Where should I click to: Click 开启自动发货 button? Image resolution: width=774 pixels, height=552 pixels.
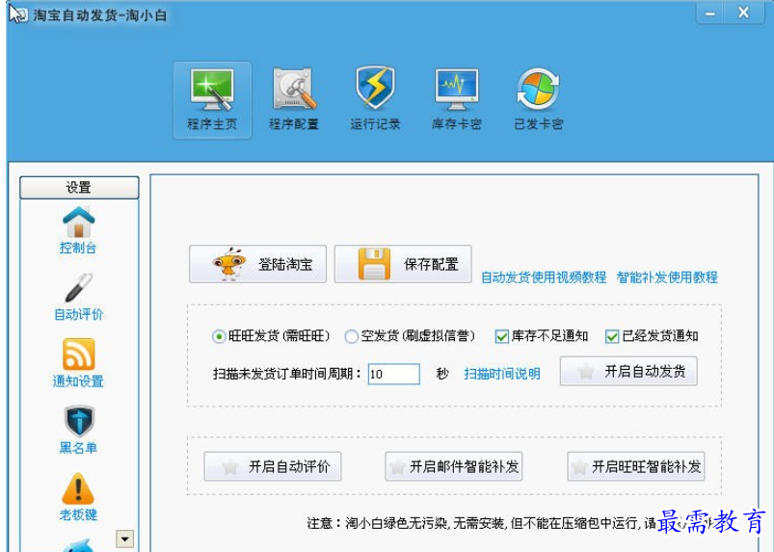tap(628, 371)
